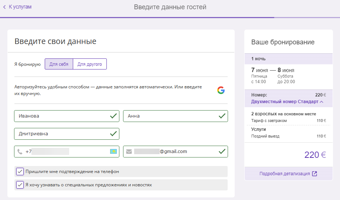Viewport: 340px width, 200px height.
Task: Click the Тариф с завтраком line
Action: (x=288, y=121)
